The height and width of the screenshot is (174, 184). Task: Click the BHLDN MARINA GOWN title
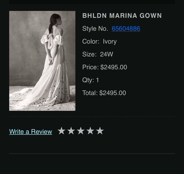(x=122, y=16)
